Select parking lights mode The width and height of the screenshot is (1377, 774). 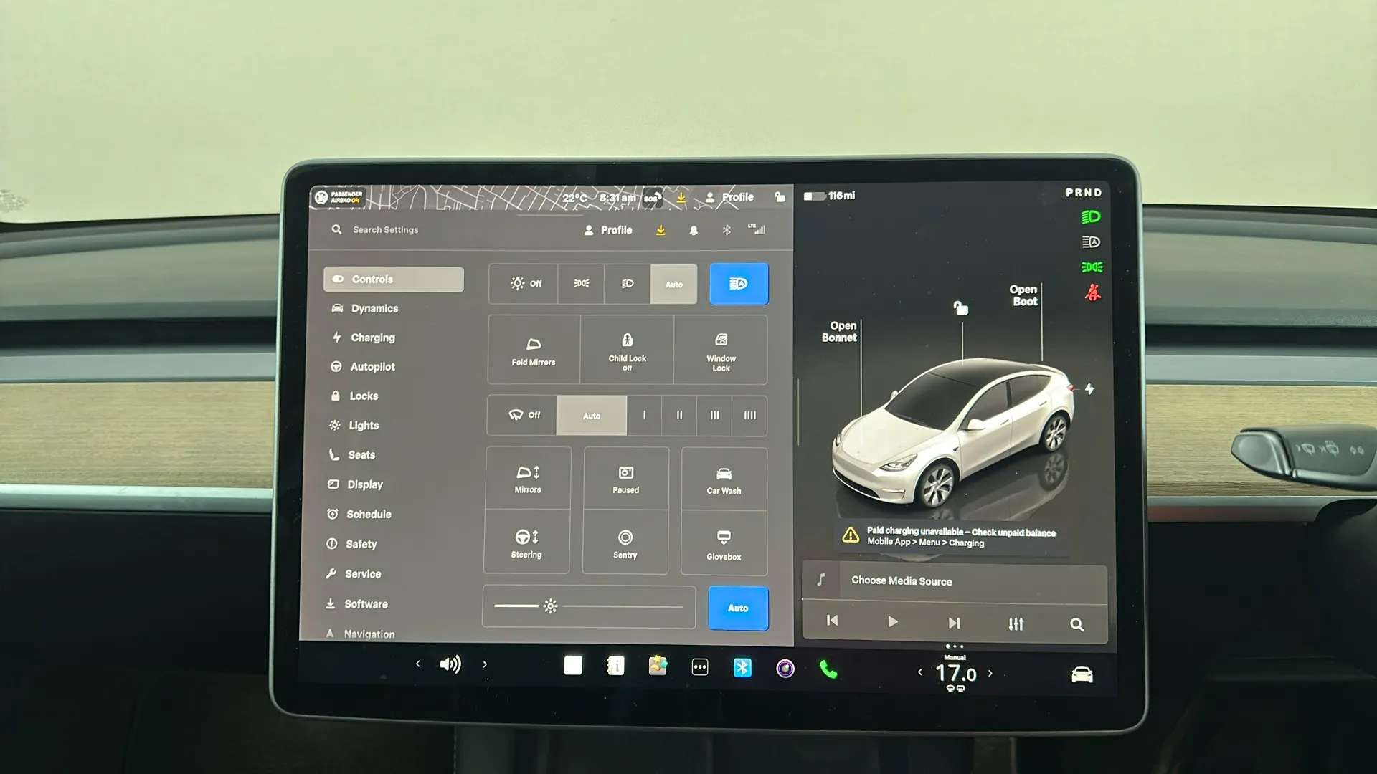coord(581,284)
